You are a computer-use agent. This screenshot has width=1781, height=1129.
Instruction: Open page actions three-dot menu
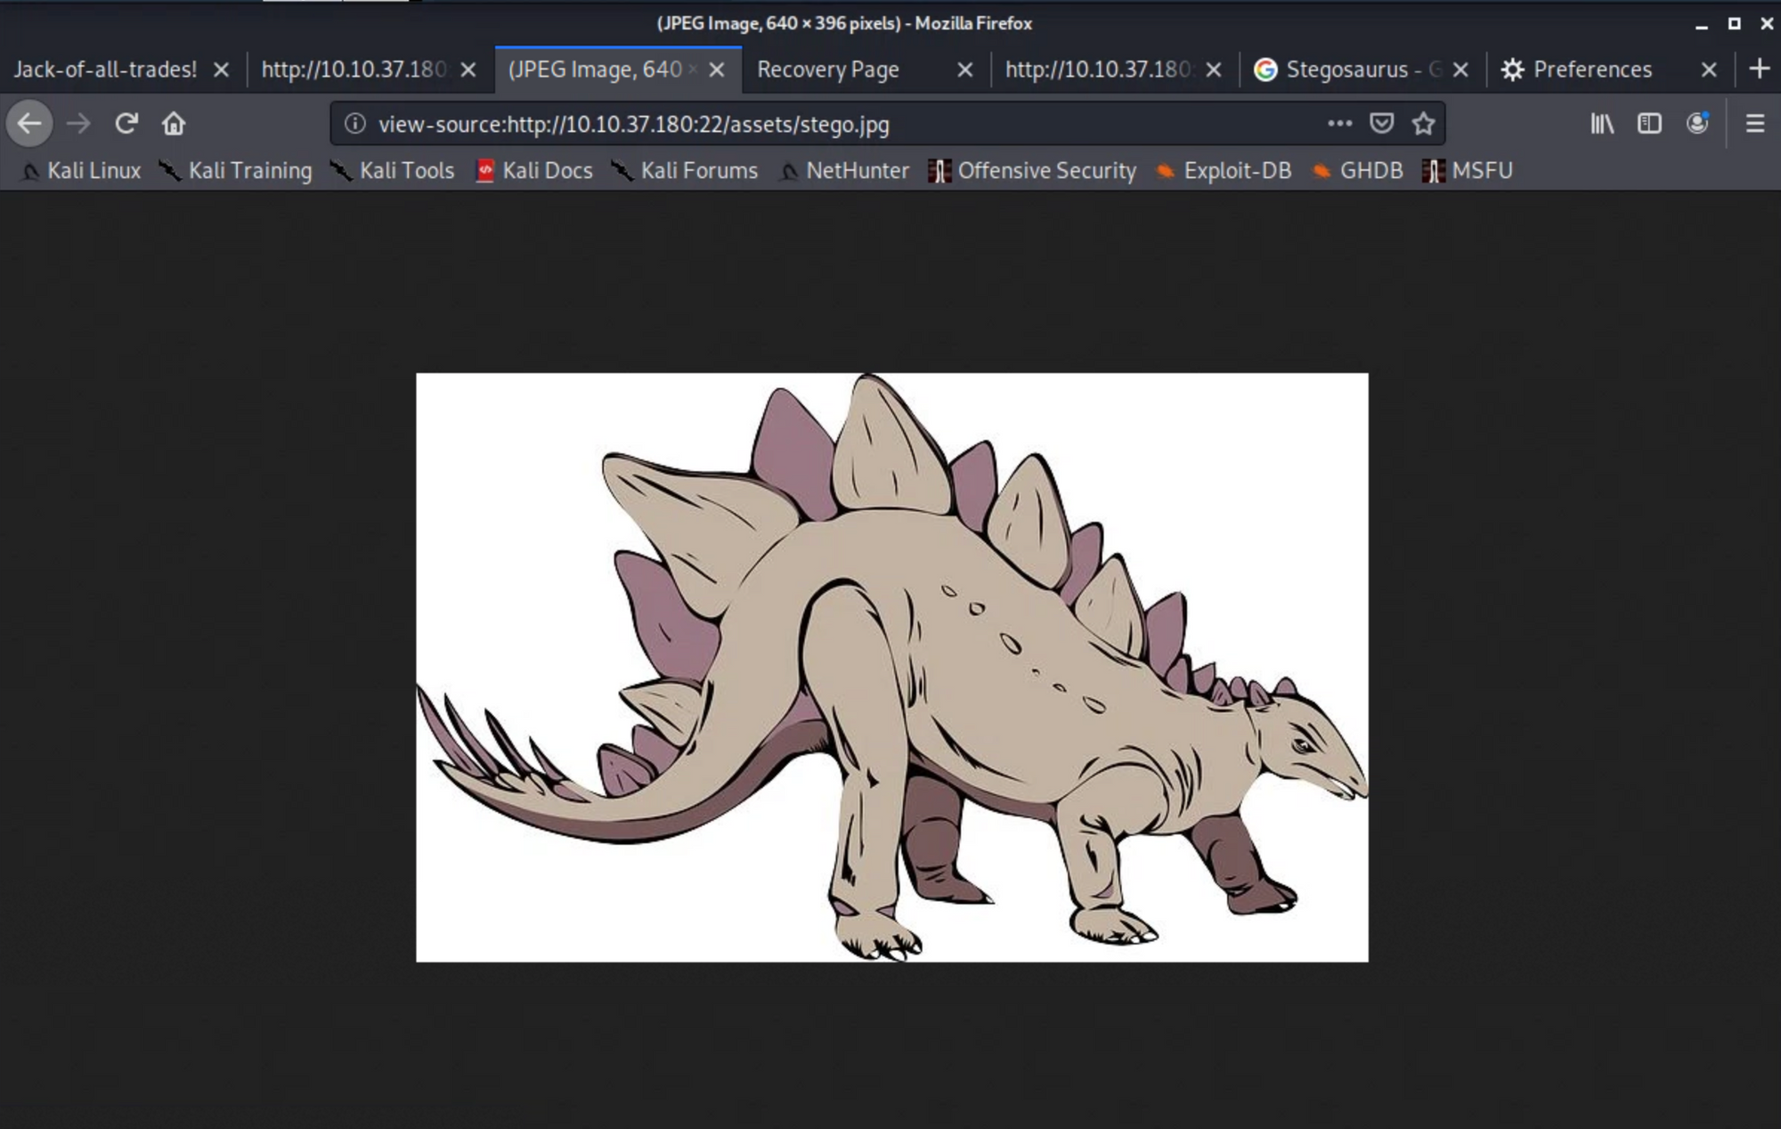pyautogui.click(x=1339, y=124)
